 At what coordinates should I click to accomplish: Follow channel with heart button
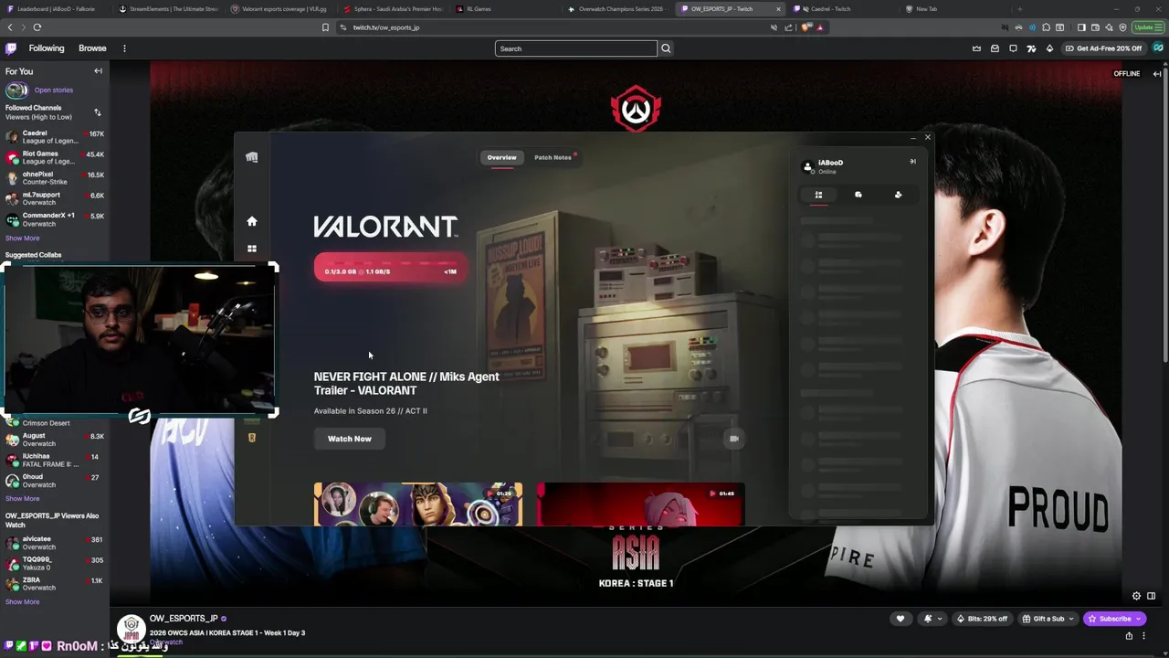pos(900,619)
